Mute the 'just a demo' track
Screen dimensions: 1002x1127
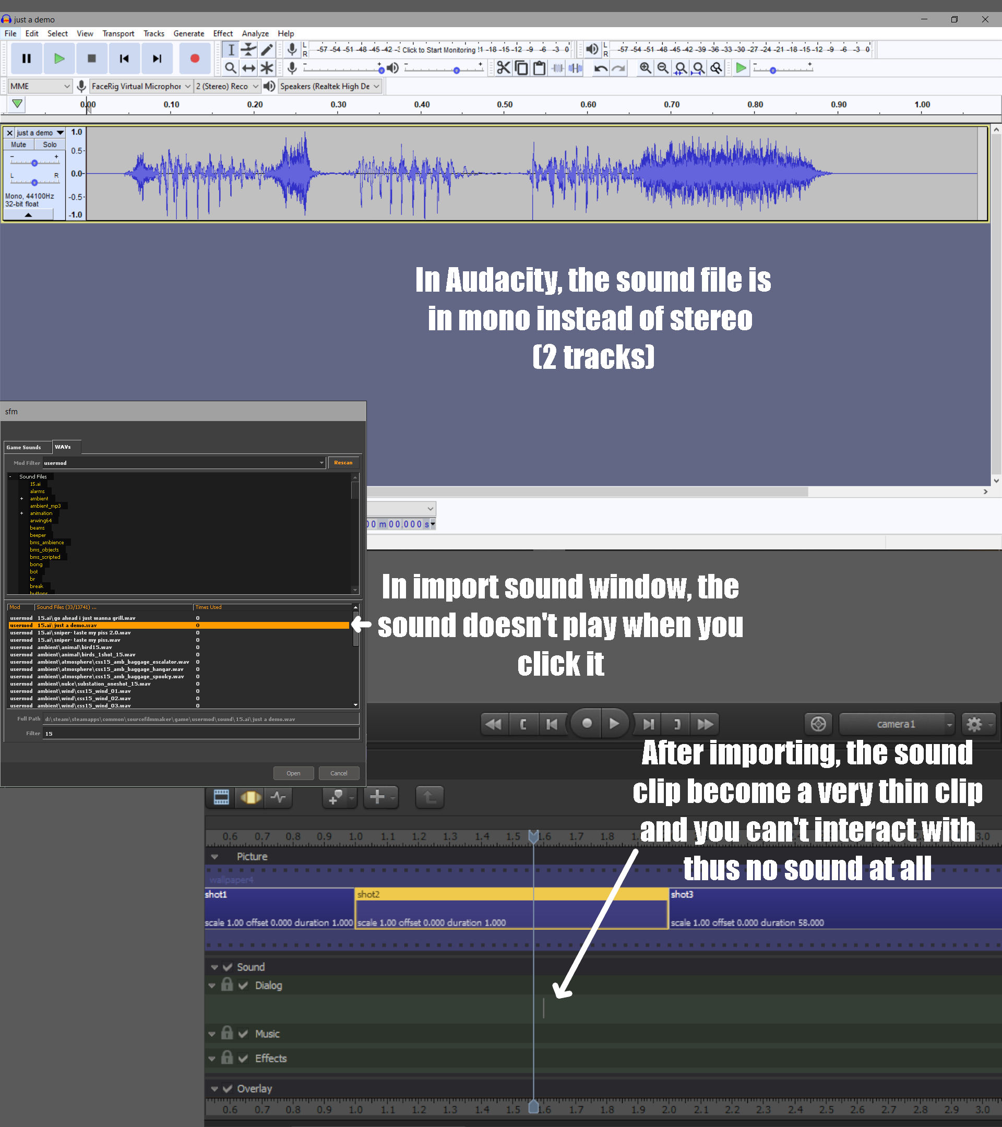coord(19,145)
